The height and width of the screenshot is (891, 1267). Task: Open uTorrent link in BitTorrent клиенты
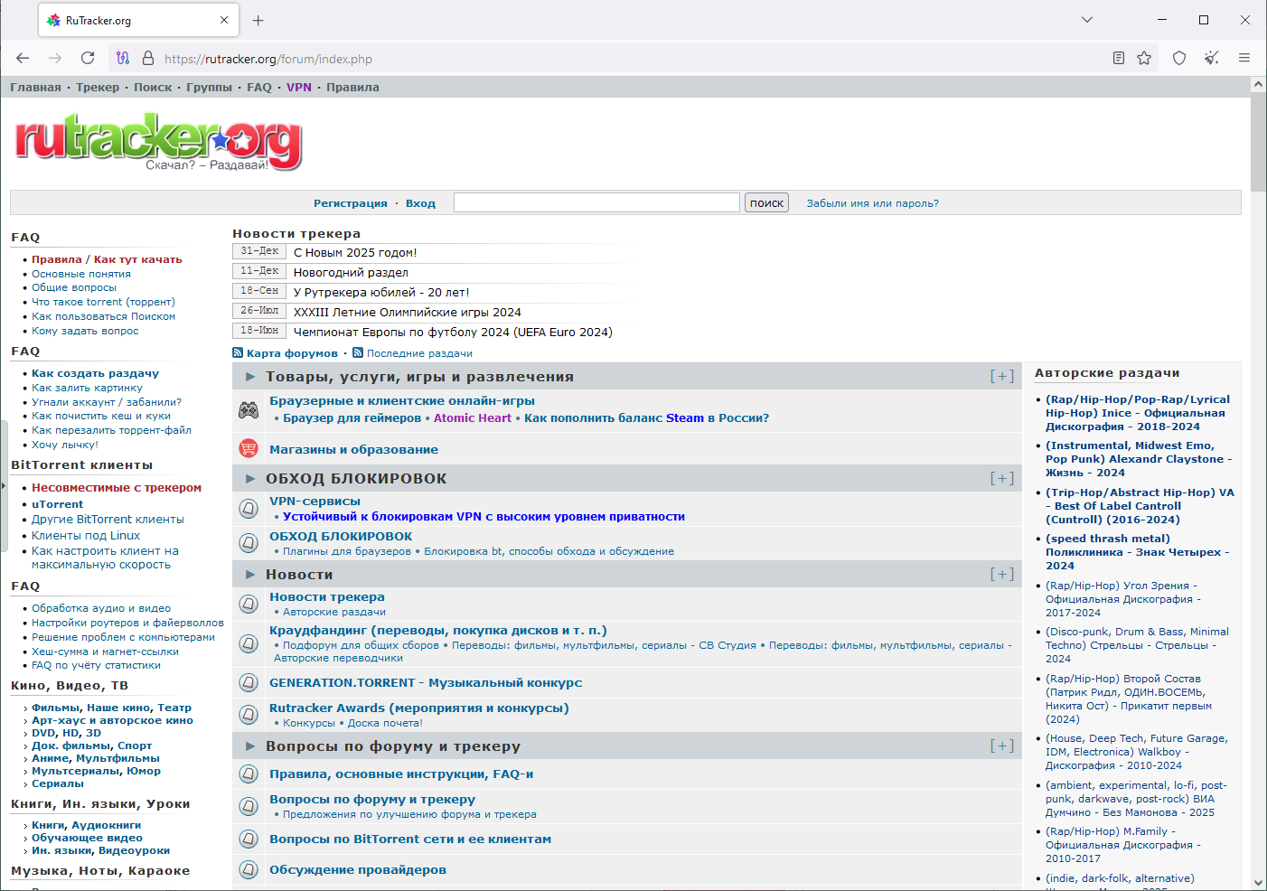[57, 504]
